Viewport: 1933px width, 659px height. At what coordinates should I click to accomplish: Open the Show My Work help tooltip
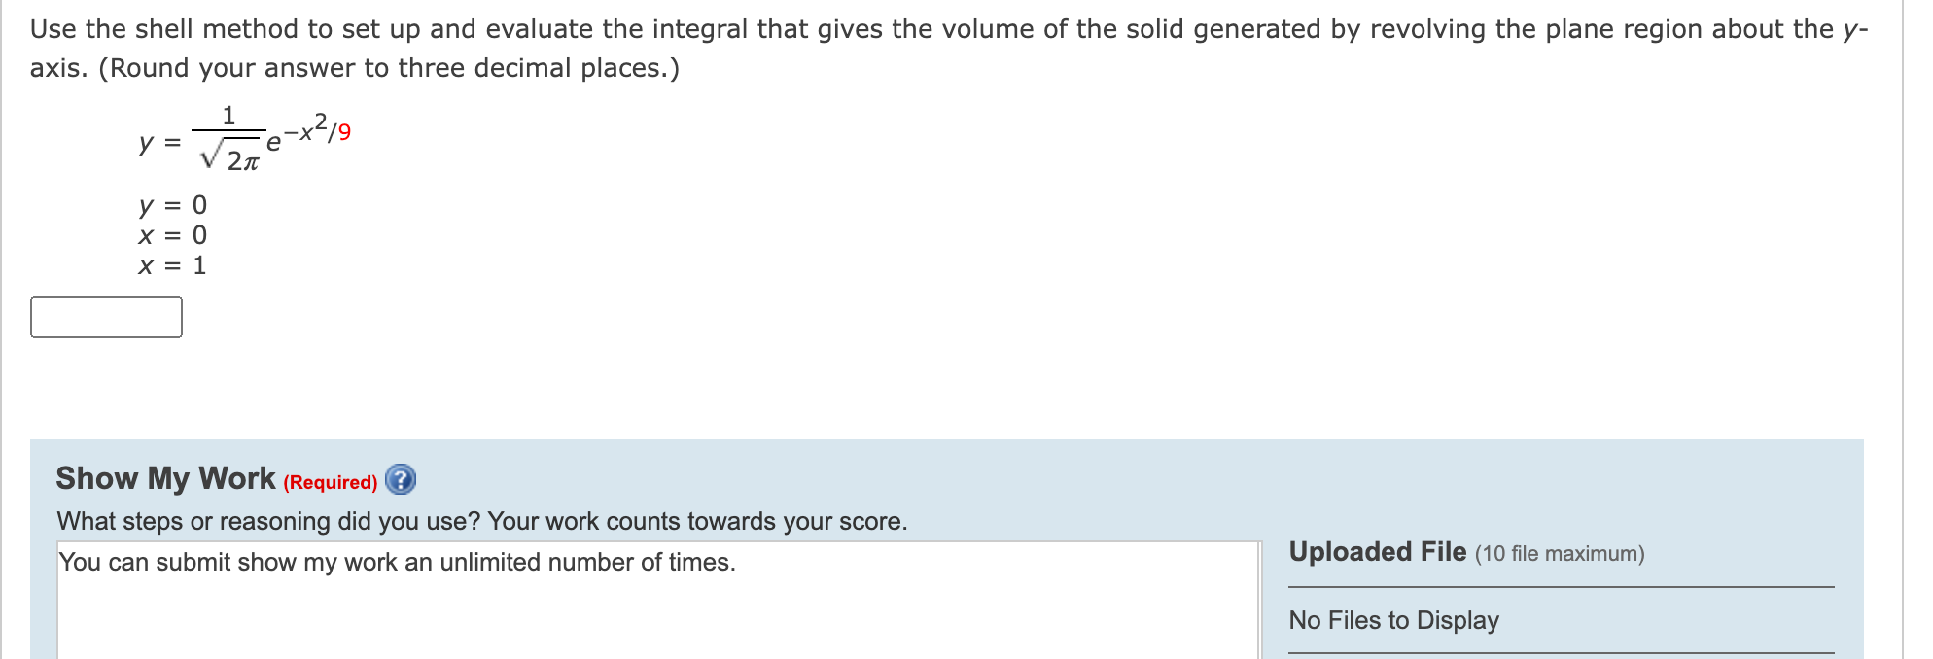click(400, 480)
